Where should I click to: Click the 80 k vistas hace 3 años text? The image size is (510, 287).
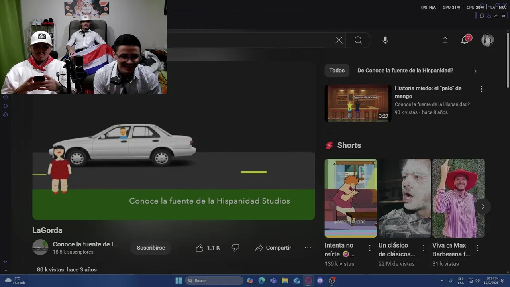(x=67, y=270)
